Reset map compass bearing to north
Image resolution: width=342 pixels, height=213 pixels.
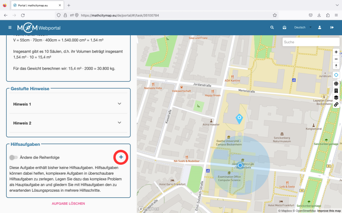[336, 66]
